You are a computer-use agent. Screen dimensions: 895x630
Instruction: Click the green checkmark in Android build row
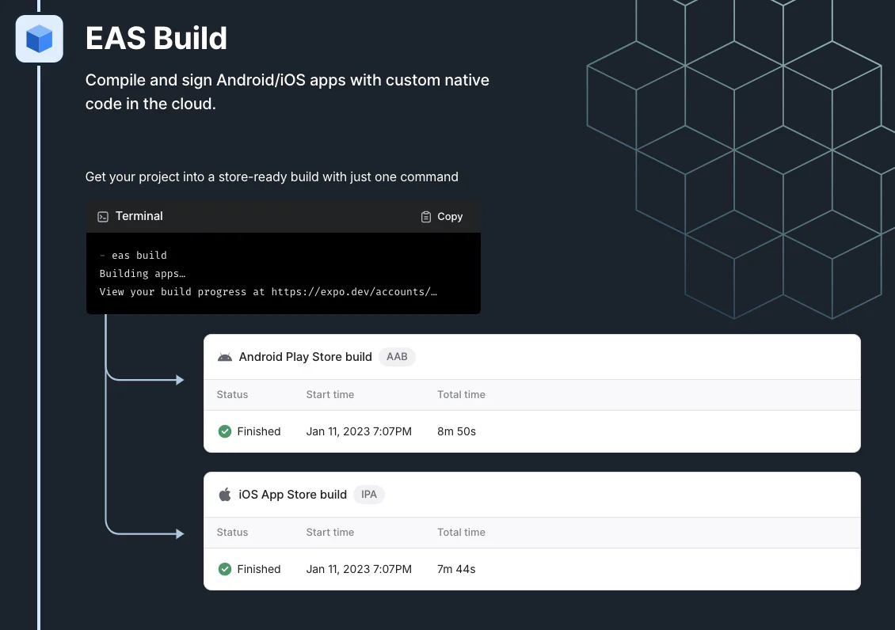(225, 431)
